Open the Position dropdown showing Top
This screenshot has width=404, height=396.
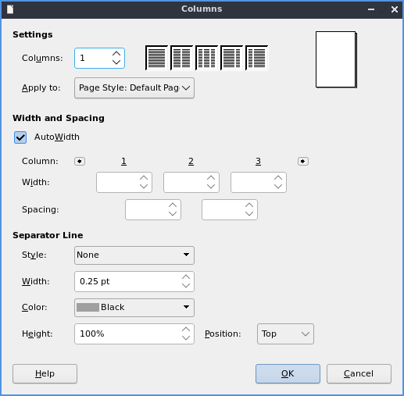point(285,334)
